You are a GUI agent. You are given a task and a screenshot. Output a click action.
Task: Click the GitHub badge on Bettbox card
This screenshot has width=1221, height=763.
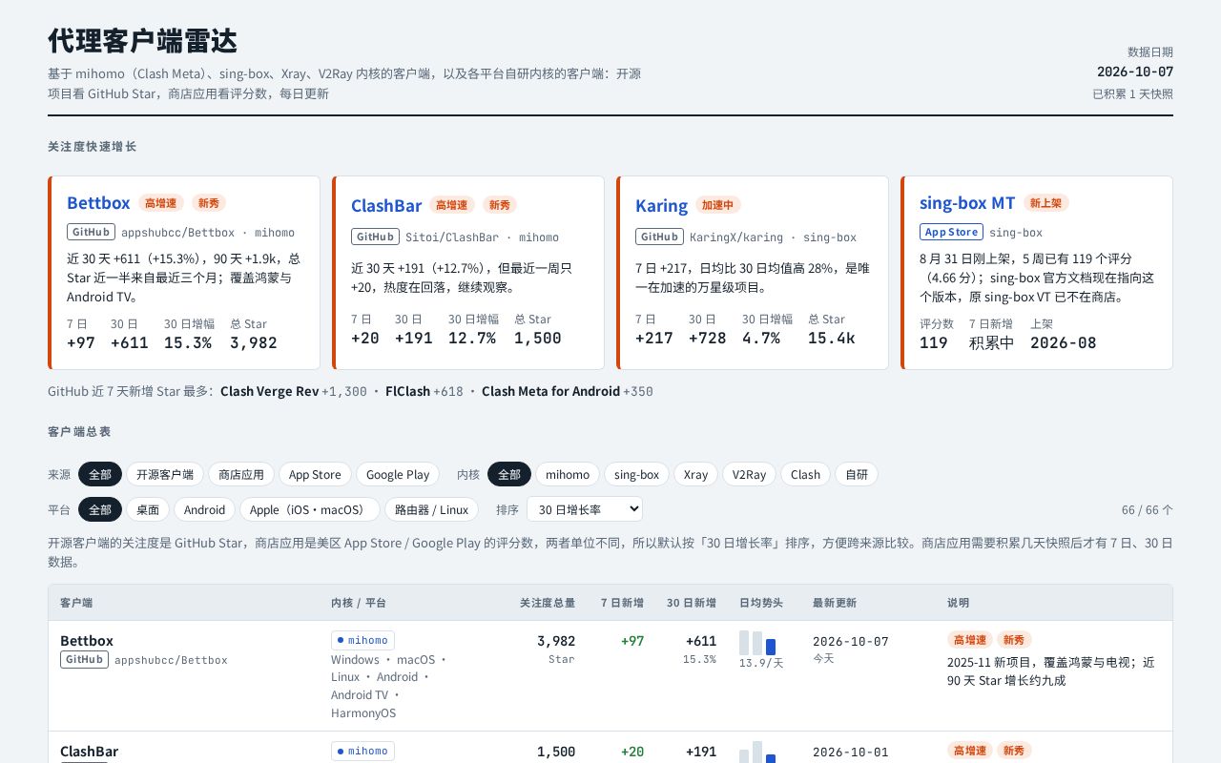[91, 232]
